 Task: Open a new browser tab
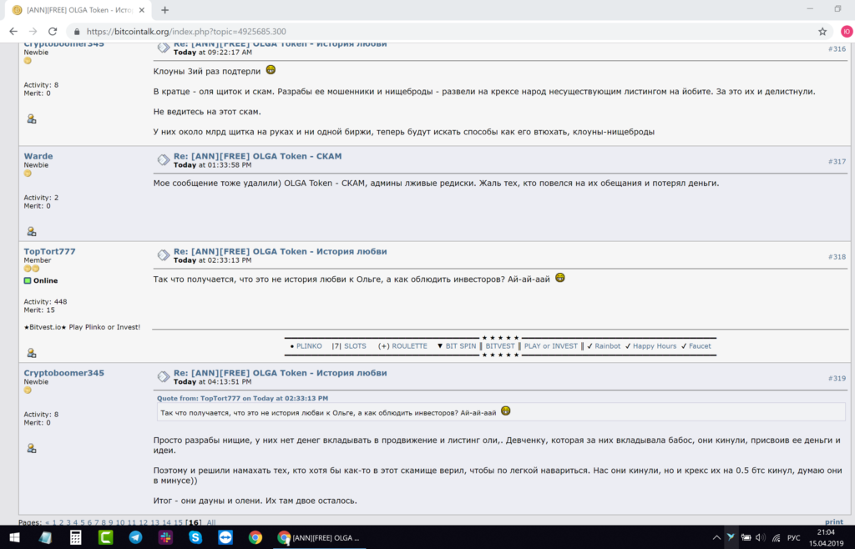click(x=164, y=10)
